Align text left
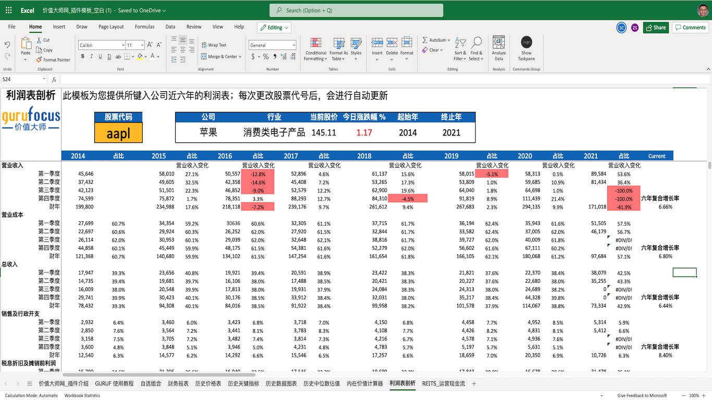Screen dimensions: 712x400 pos(174,50)
